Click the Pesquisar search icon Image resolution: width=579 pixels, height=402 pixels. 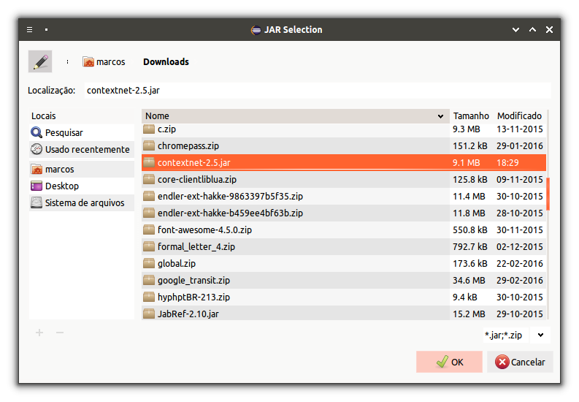(x=37, y=133)
